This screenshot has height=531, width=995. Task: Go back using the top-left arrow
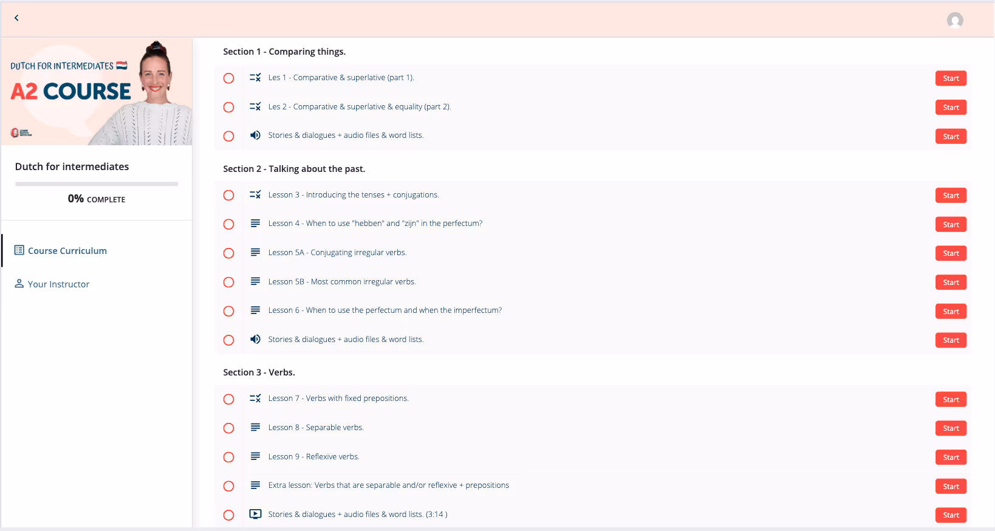pos(16,18)
